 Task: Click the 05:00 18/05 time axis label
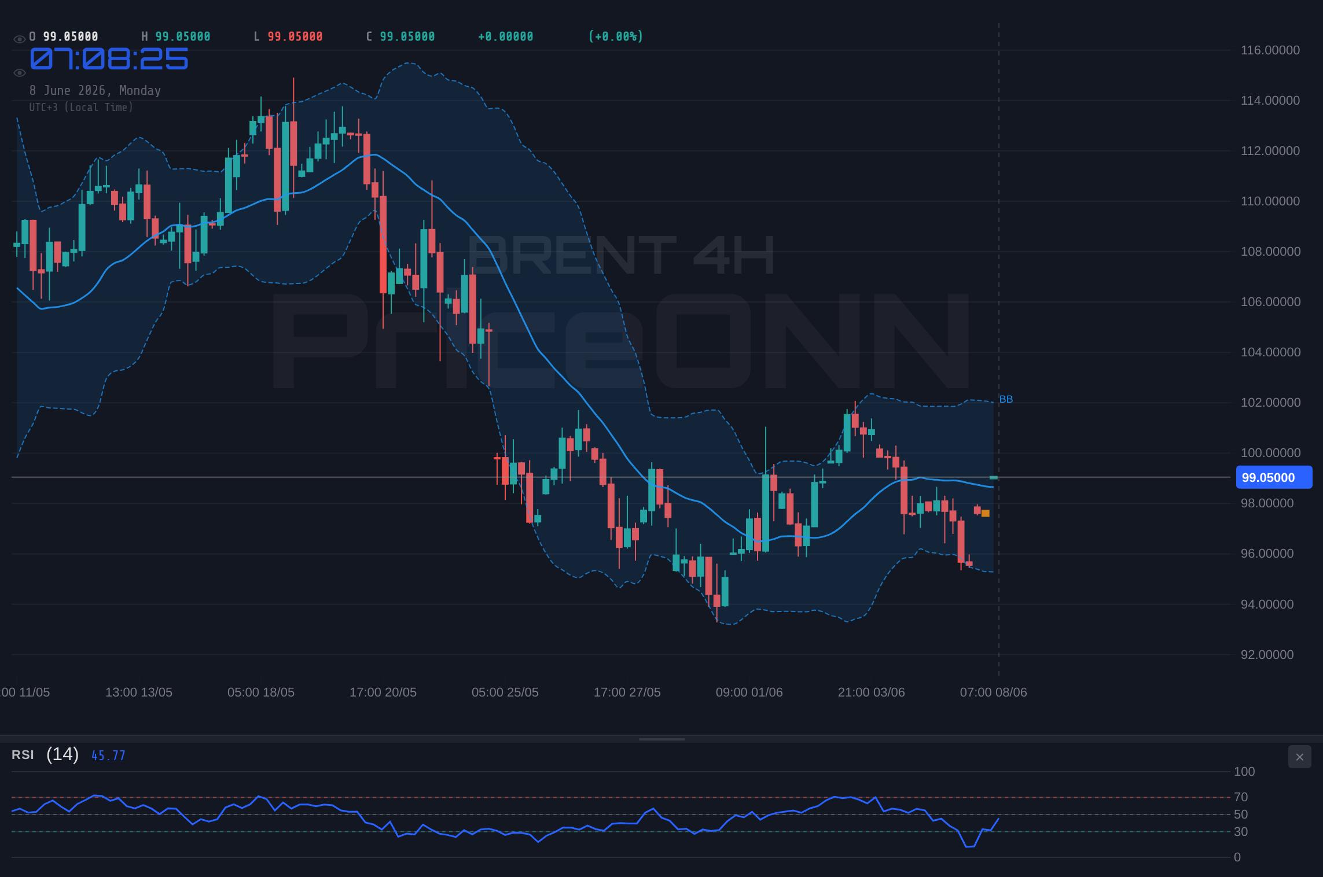[x=261, y=692]
